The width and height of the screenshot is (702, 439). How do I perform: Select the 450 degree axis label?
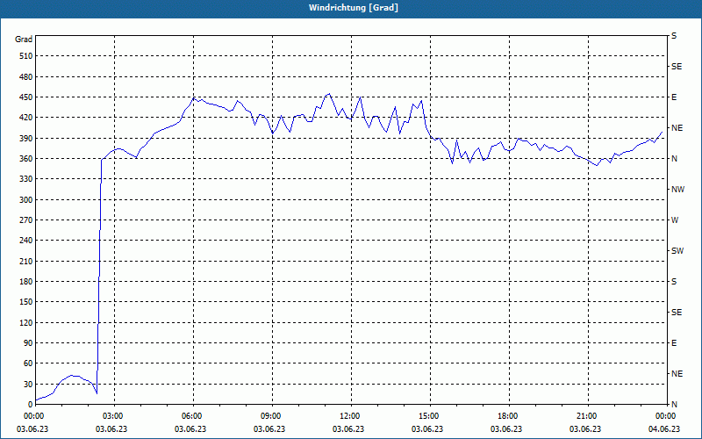pos(25,97)
